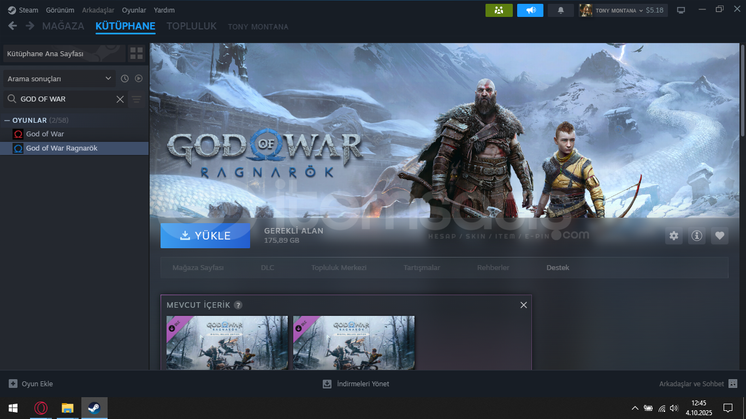Switch to the TOPLULUK tab
This screenshot has width=746, height=419.
click(192, 26)
